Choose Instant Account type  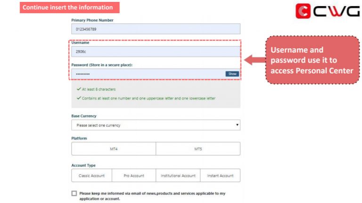(220, 176)
